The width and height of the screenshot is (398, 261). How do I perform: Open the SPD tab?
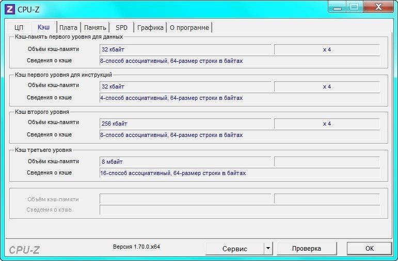(x=121, y=28)
